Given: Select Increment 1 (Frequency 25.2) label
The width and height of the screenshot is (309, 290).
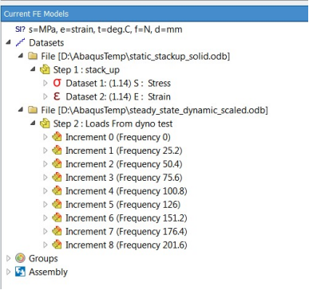Looking at the screenshot, I should point(124,151).
